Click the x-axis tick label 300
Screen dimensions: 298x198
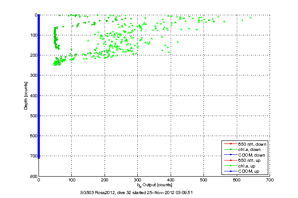tap(137, 180)
